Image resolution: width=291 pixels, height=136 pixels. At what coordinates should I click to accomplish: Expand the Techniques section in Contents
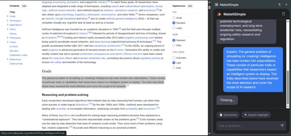8,21
